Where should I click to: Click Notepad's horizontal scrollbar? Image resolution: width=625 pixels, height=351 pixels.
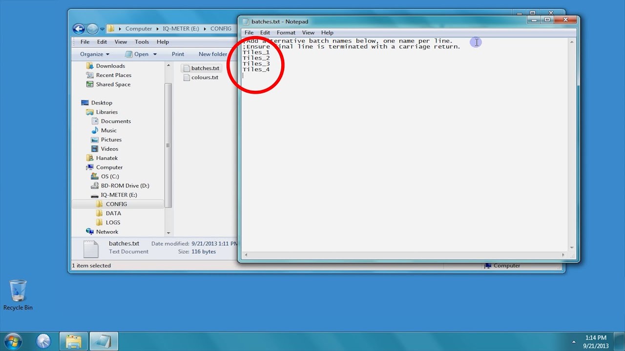pos(404,255)
